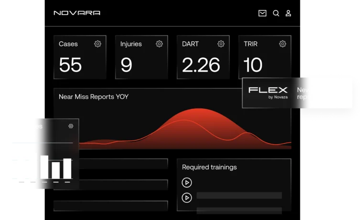Play the second required training
Screen dimensions: 363x220
pos(187,198)
